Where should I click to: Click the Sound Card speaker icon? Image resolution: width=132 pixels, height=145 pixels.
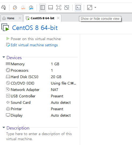[x=8, y=102]
